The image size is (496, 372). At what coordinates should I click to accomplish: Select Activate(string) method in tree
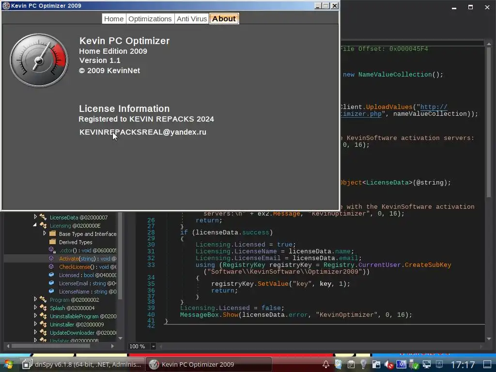click(87, 259)
